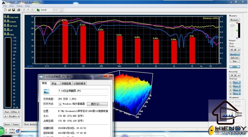Click the 172 KB (176,128 字节) text
The width and height of the screenshot is (248, 137).
tap(71, 121)
